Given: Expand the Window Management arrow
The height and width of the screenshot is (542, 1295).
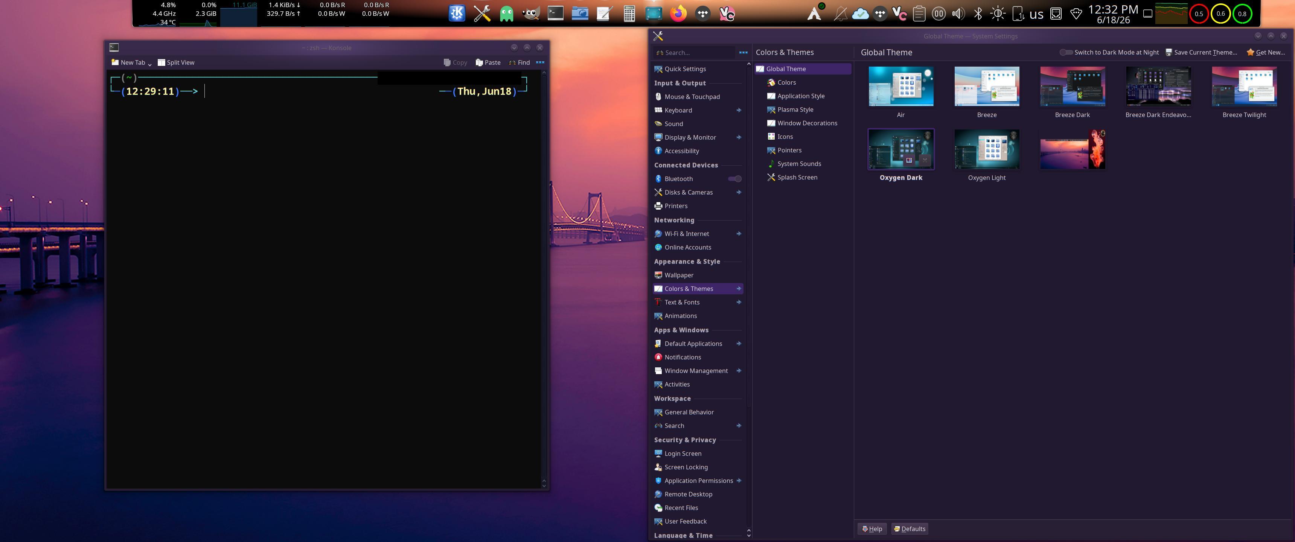Looking at the screenshot, I should tap(739, 370).
